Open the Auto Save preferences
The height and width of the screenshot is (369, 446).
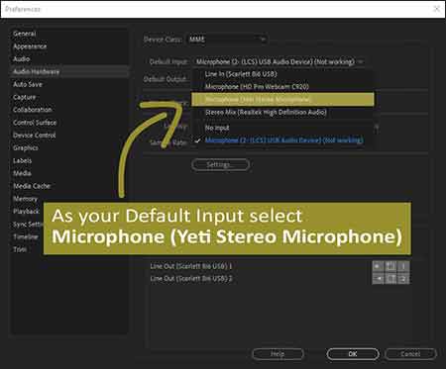click(28, 84)
